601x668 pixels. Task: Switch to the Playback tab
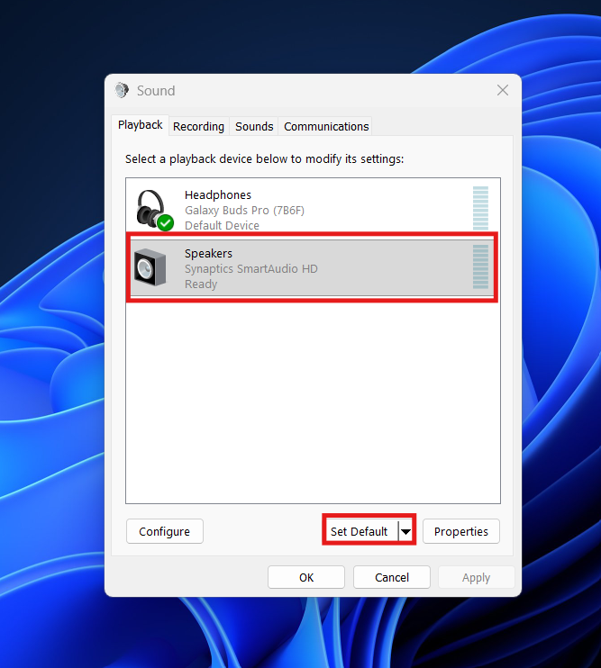[141, 125]
